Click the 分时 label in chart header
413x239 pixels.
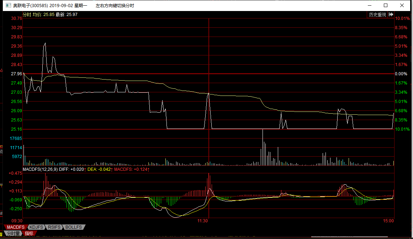(x=27, y=15)
